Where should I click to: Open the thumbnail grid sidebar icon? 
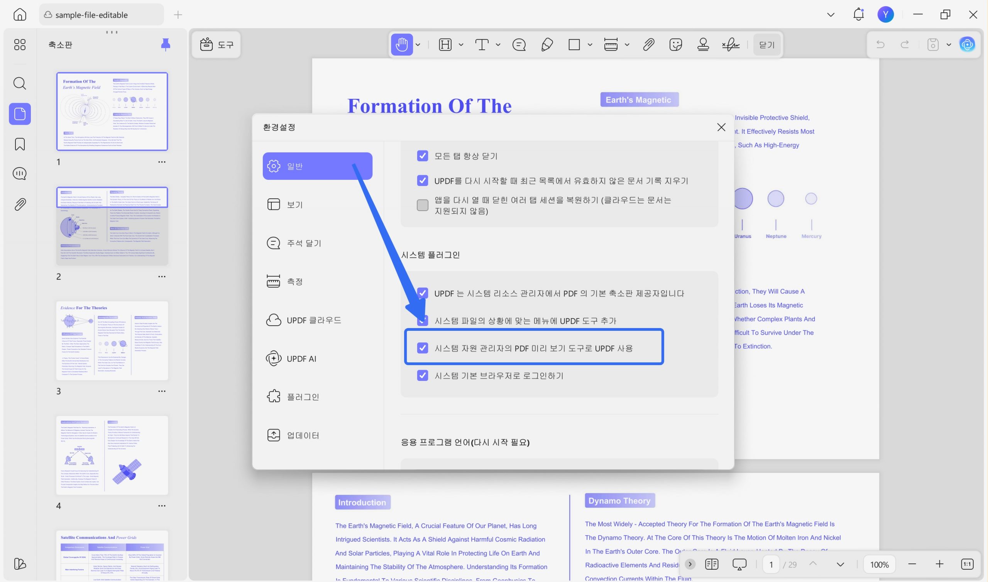pos(20,44)
